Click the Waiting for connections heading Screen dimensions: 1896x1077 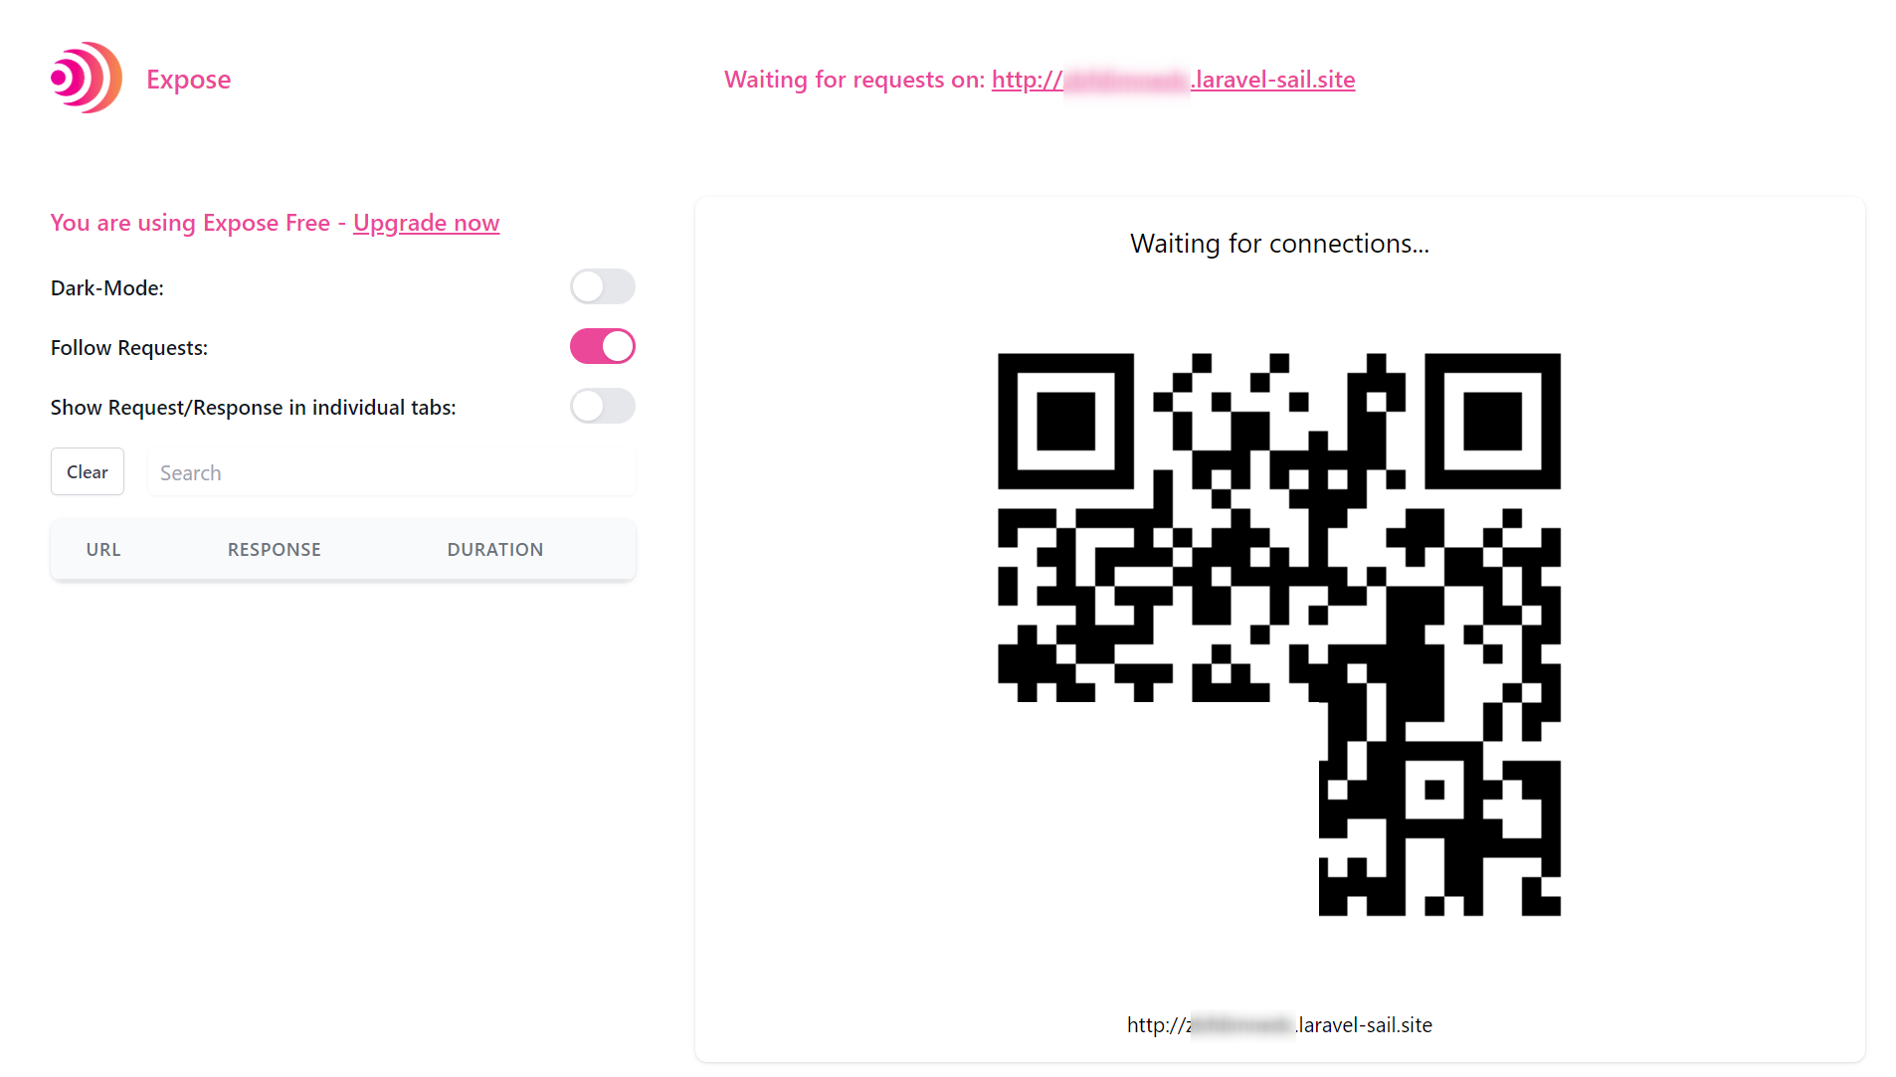[x=1279, y=244]
